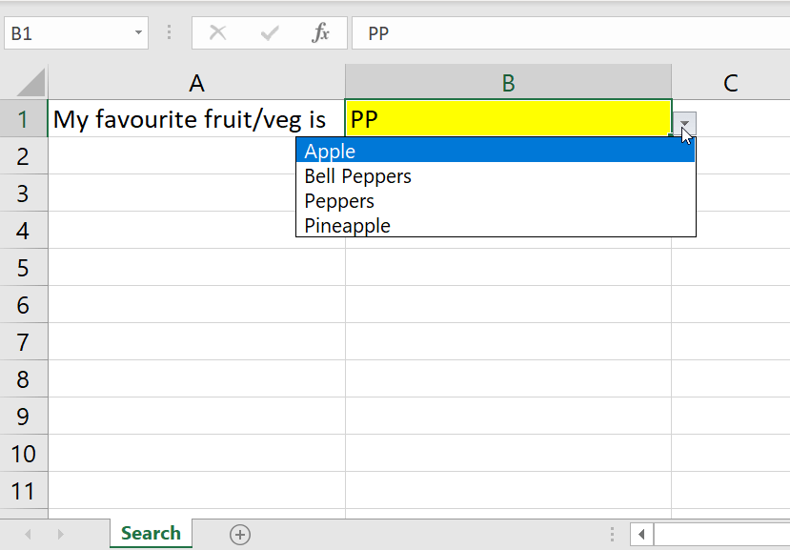This screenshot has width=790, height=550.
Task: Open Insert Function fx dialog
Action: coord(321,33)
